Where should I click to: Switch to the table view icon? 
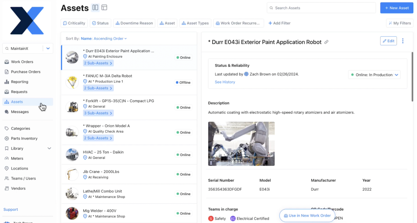[104, 8]
